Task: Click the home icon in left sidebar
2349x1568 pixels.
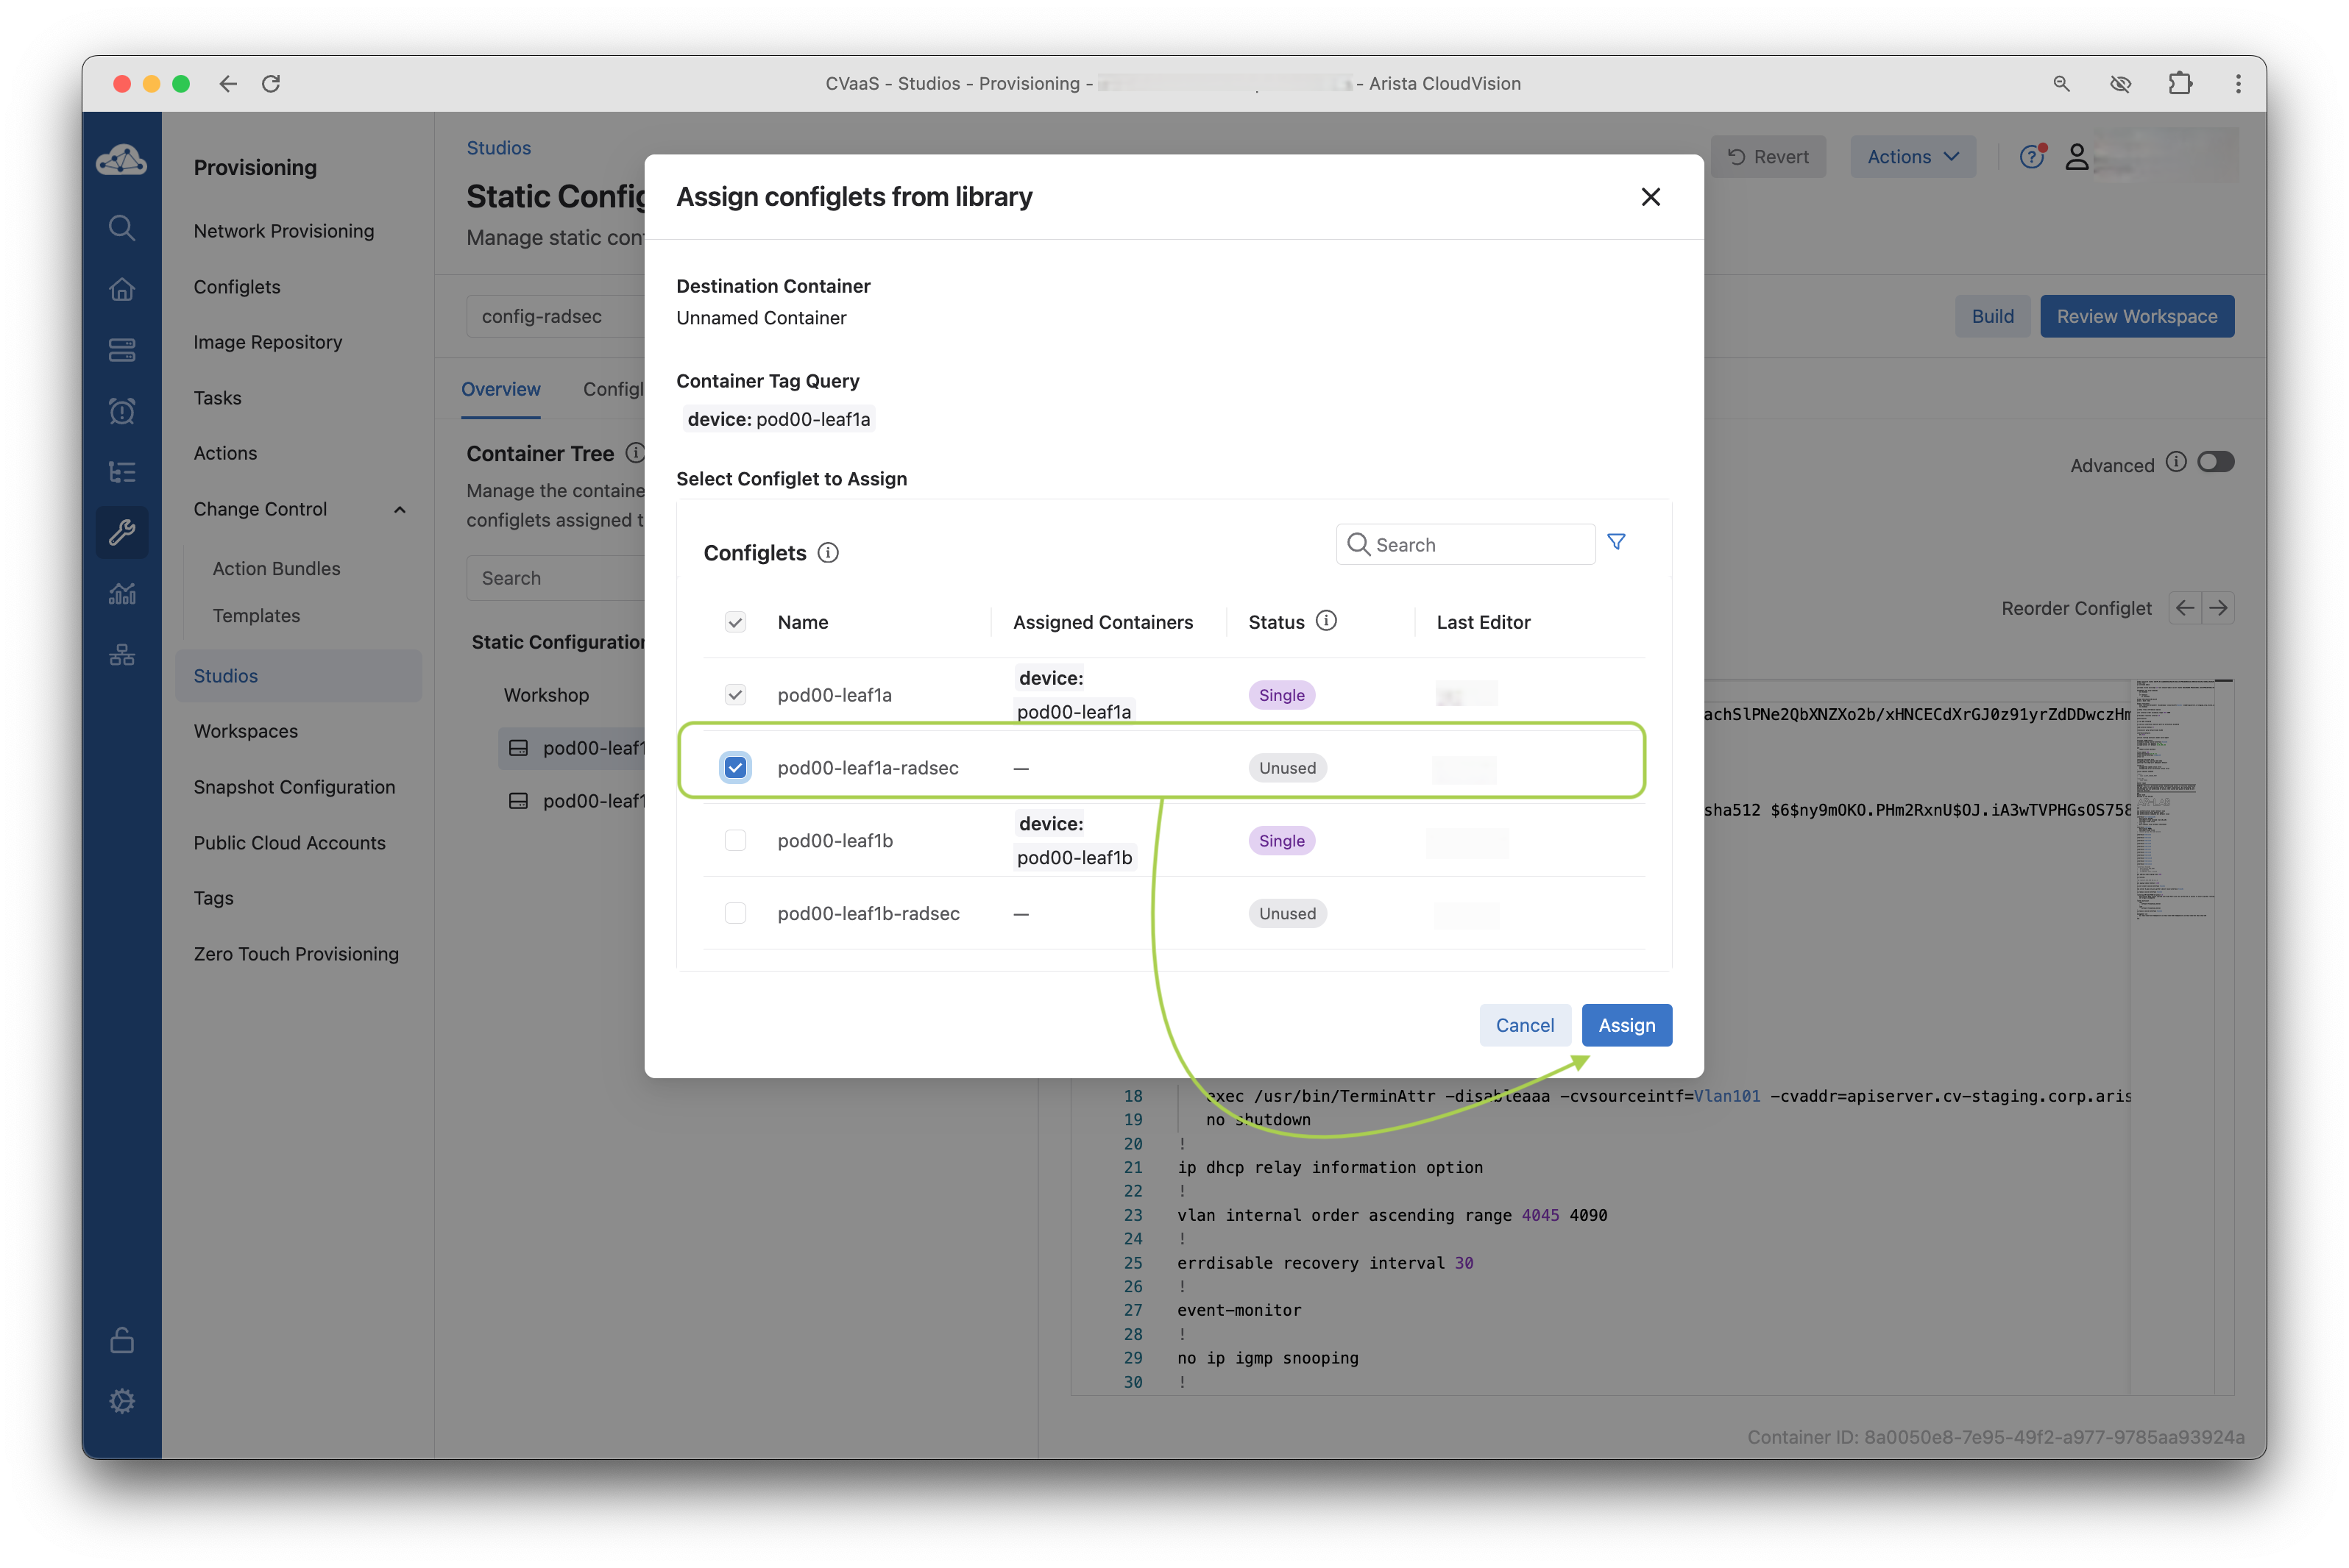Action: pyautogui.click(x=122, y=289)
